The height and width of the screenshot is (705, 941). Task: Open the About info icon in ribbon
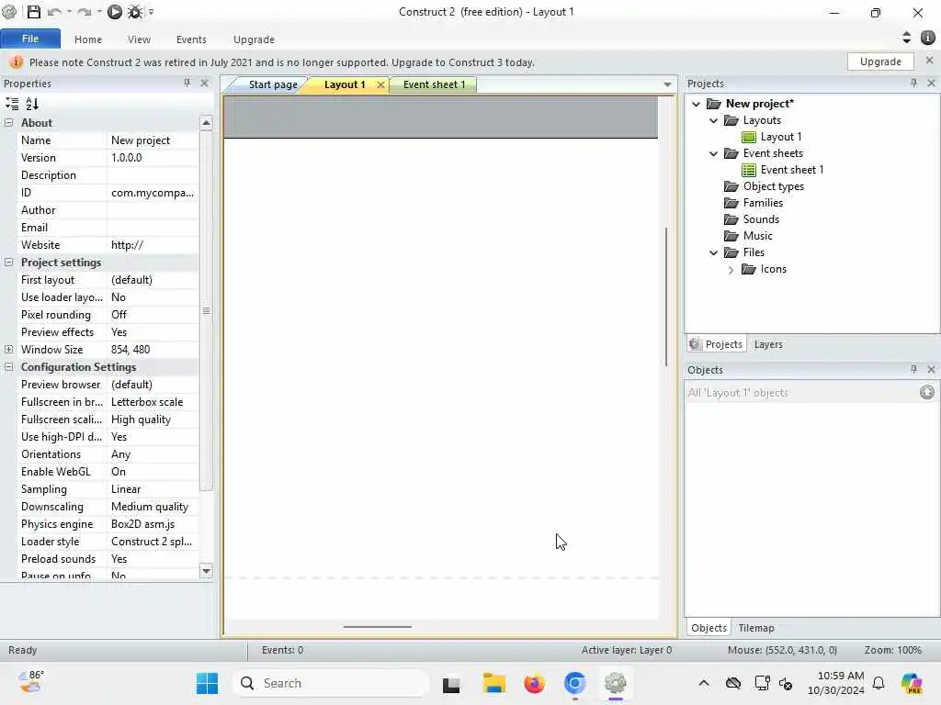(928, 38)
